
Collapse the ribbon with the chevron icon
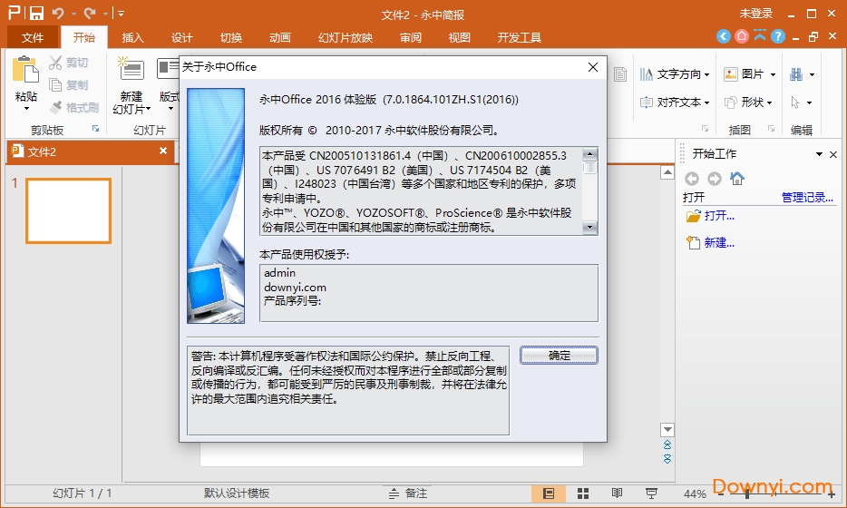tap(760, 36)
